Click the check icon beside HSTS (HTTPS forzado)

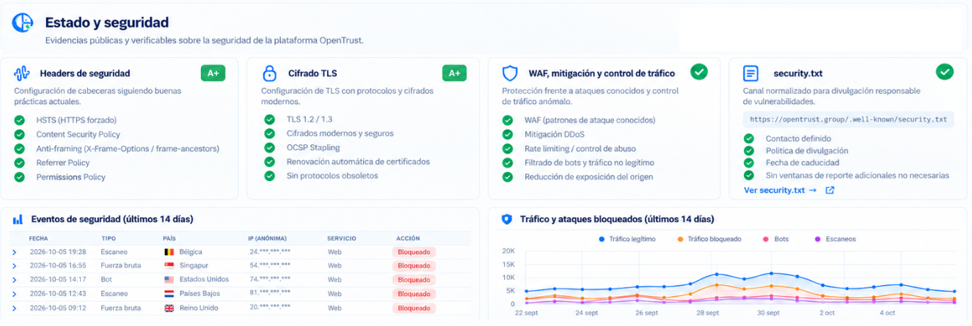coord(20,120)
